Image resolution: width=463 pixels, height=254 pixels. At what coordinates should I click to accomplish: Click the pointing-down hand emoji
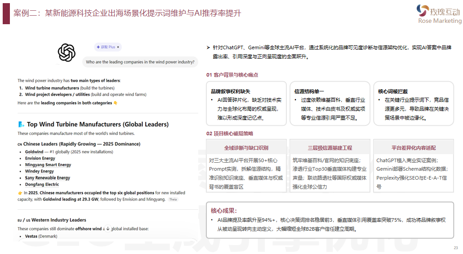click(116, 103)
